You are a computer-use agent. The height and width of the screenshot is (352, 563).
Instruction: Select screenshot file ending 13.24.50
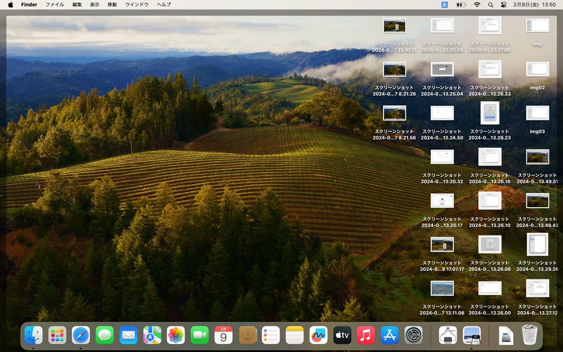[442, 113]
